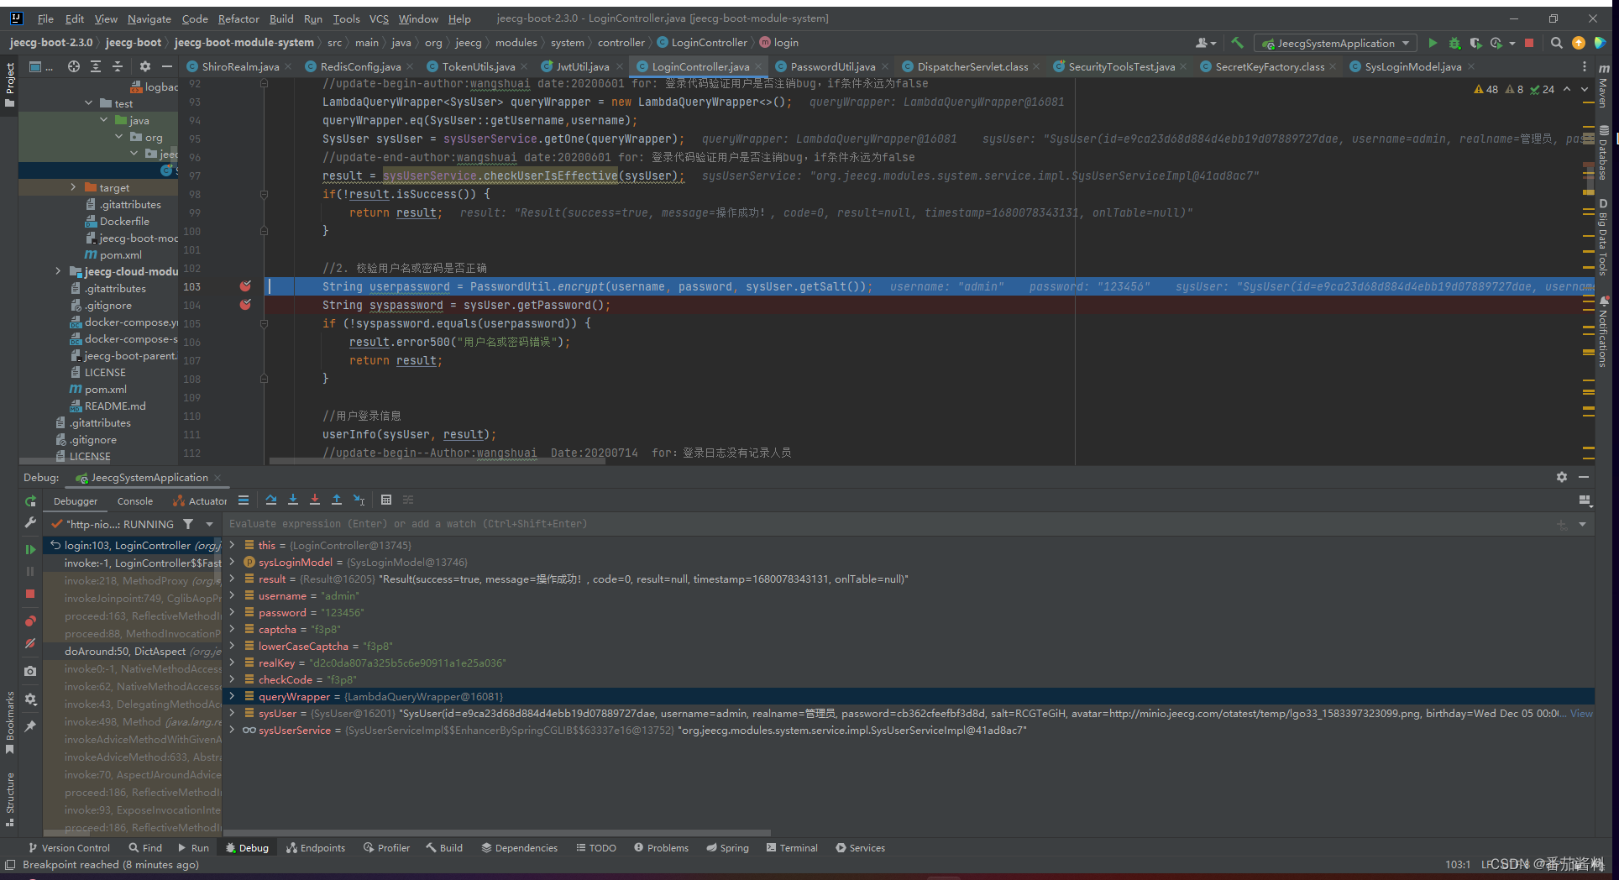Stop debugging with red square in debug sidebar
The height and width of the screenshot is (880, 1619).
[30, 594]
